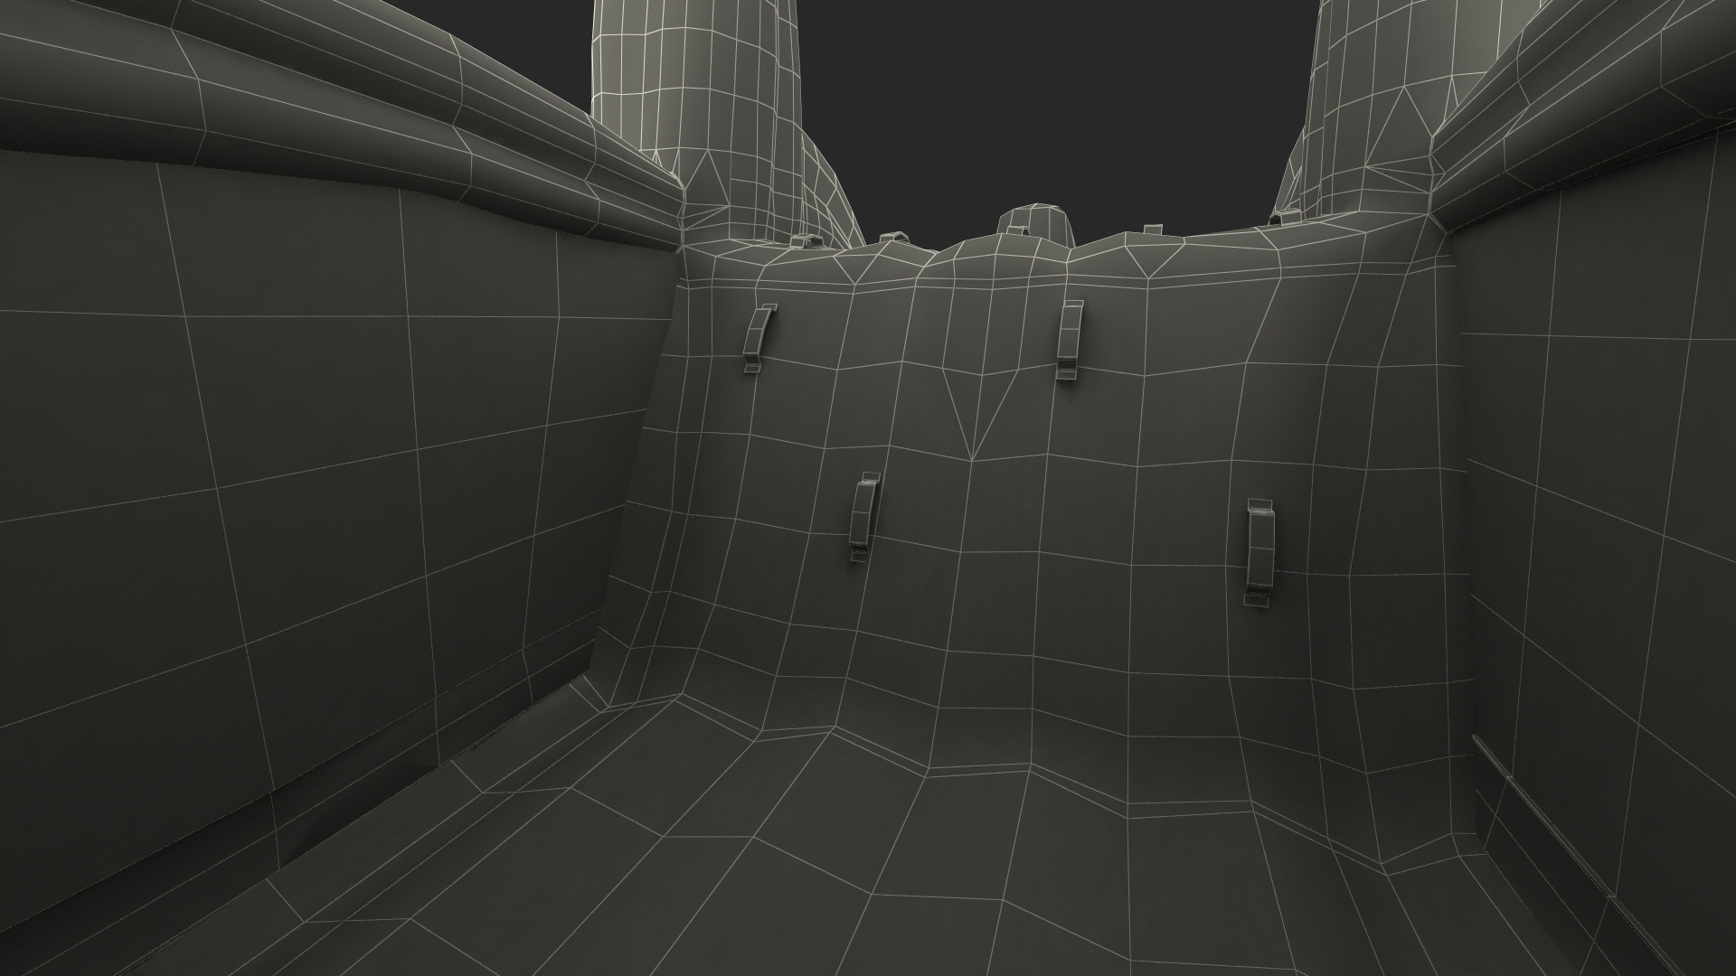Image resolution: width=1736 pixels, height=976 pixels.
Task: Select the lower-right bracket on the back wall
Action: click(1260, 552)
